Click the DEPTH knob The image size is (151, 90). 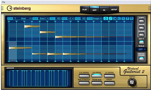pos(132,82)
